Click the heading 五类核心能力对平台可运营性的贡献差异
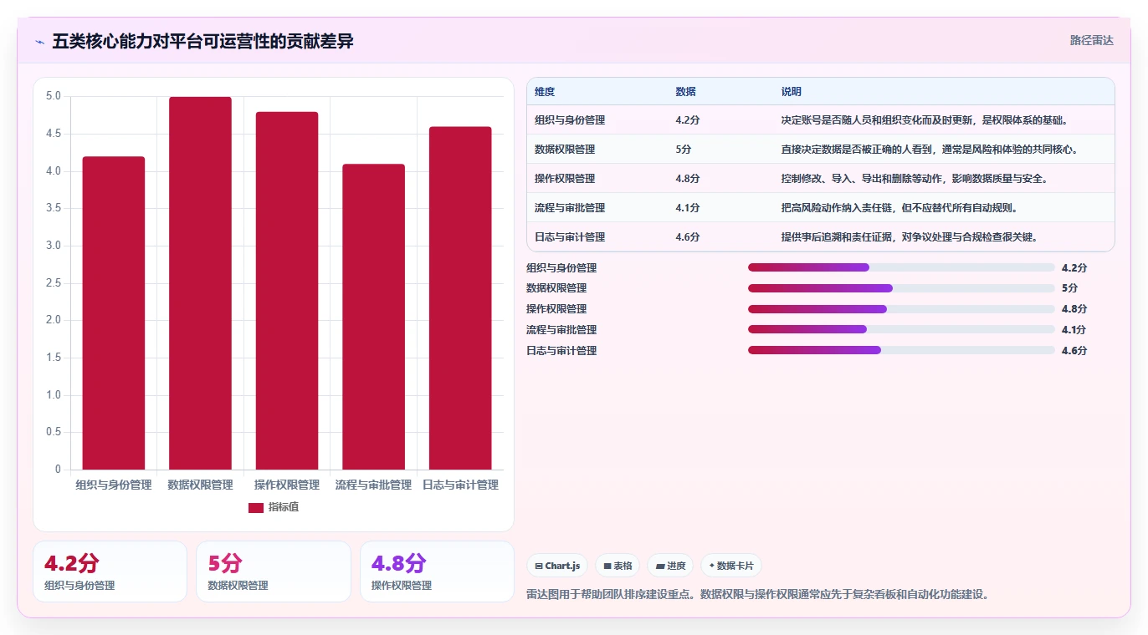The height and width of the screenshot is (635, 1148). click(203, 41)
